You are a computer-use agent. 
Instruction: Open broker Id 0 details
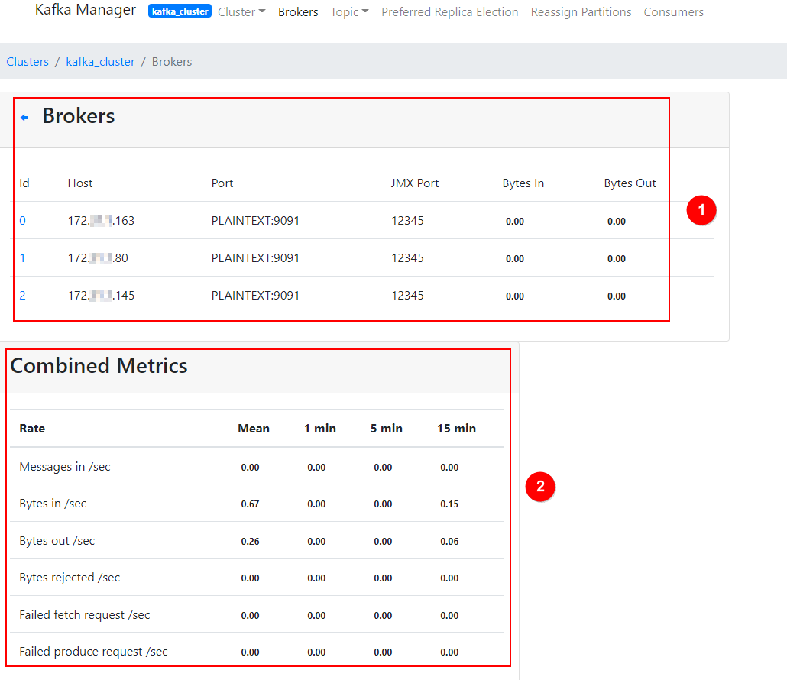click(22, 221)
